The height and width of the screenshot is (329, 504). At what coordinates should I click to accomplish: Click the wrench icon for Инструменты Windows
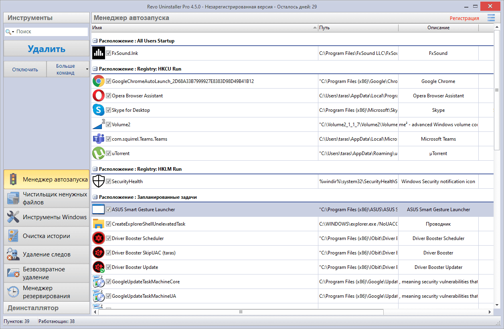pyautogui.click(x=13, y=217)
